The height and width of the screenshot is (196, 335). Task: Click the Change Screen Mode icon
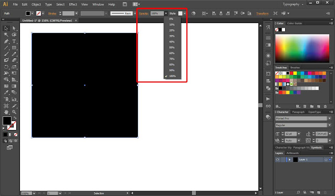pyautogui.click(x=9, y=148)
